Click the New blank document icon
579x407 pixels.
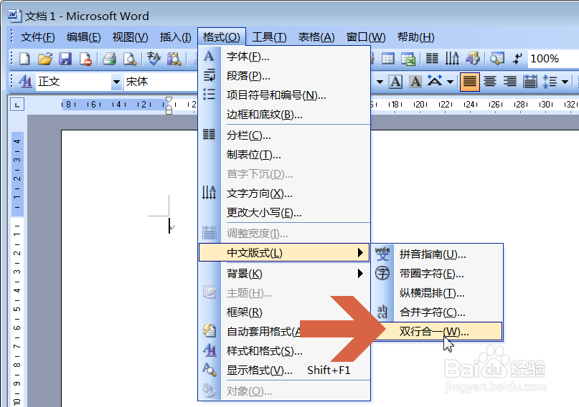(24, 59)
